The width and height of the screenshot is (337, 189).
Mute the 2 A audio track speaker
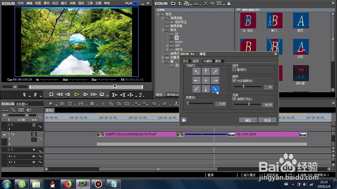34,162
